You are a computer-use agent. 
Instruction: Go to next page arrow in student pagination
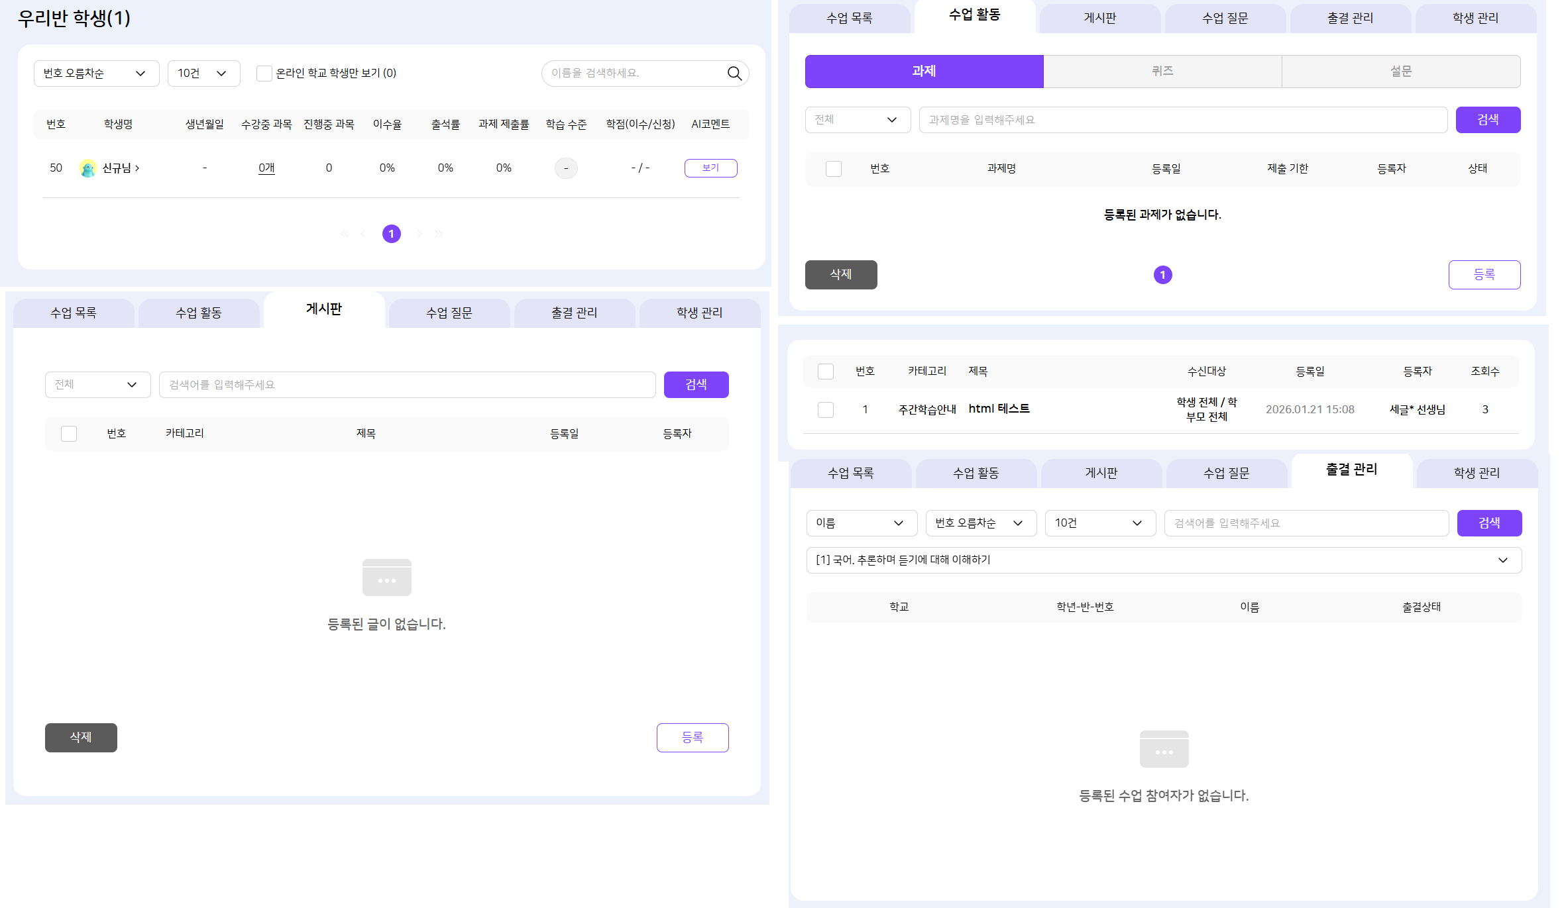click(419, 234)
